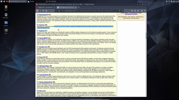Image resolution: width=179 pixels, height=100 pixels.
Task: Switch to the Thunar taskbar button
Action: click(31, 1)
